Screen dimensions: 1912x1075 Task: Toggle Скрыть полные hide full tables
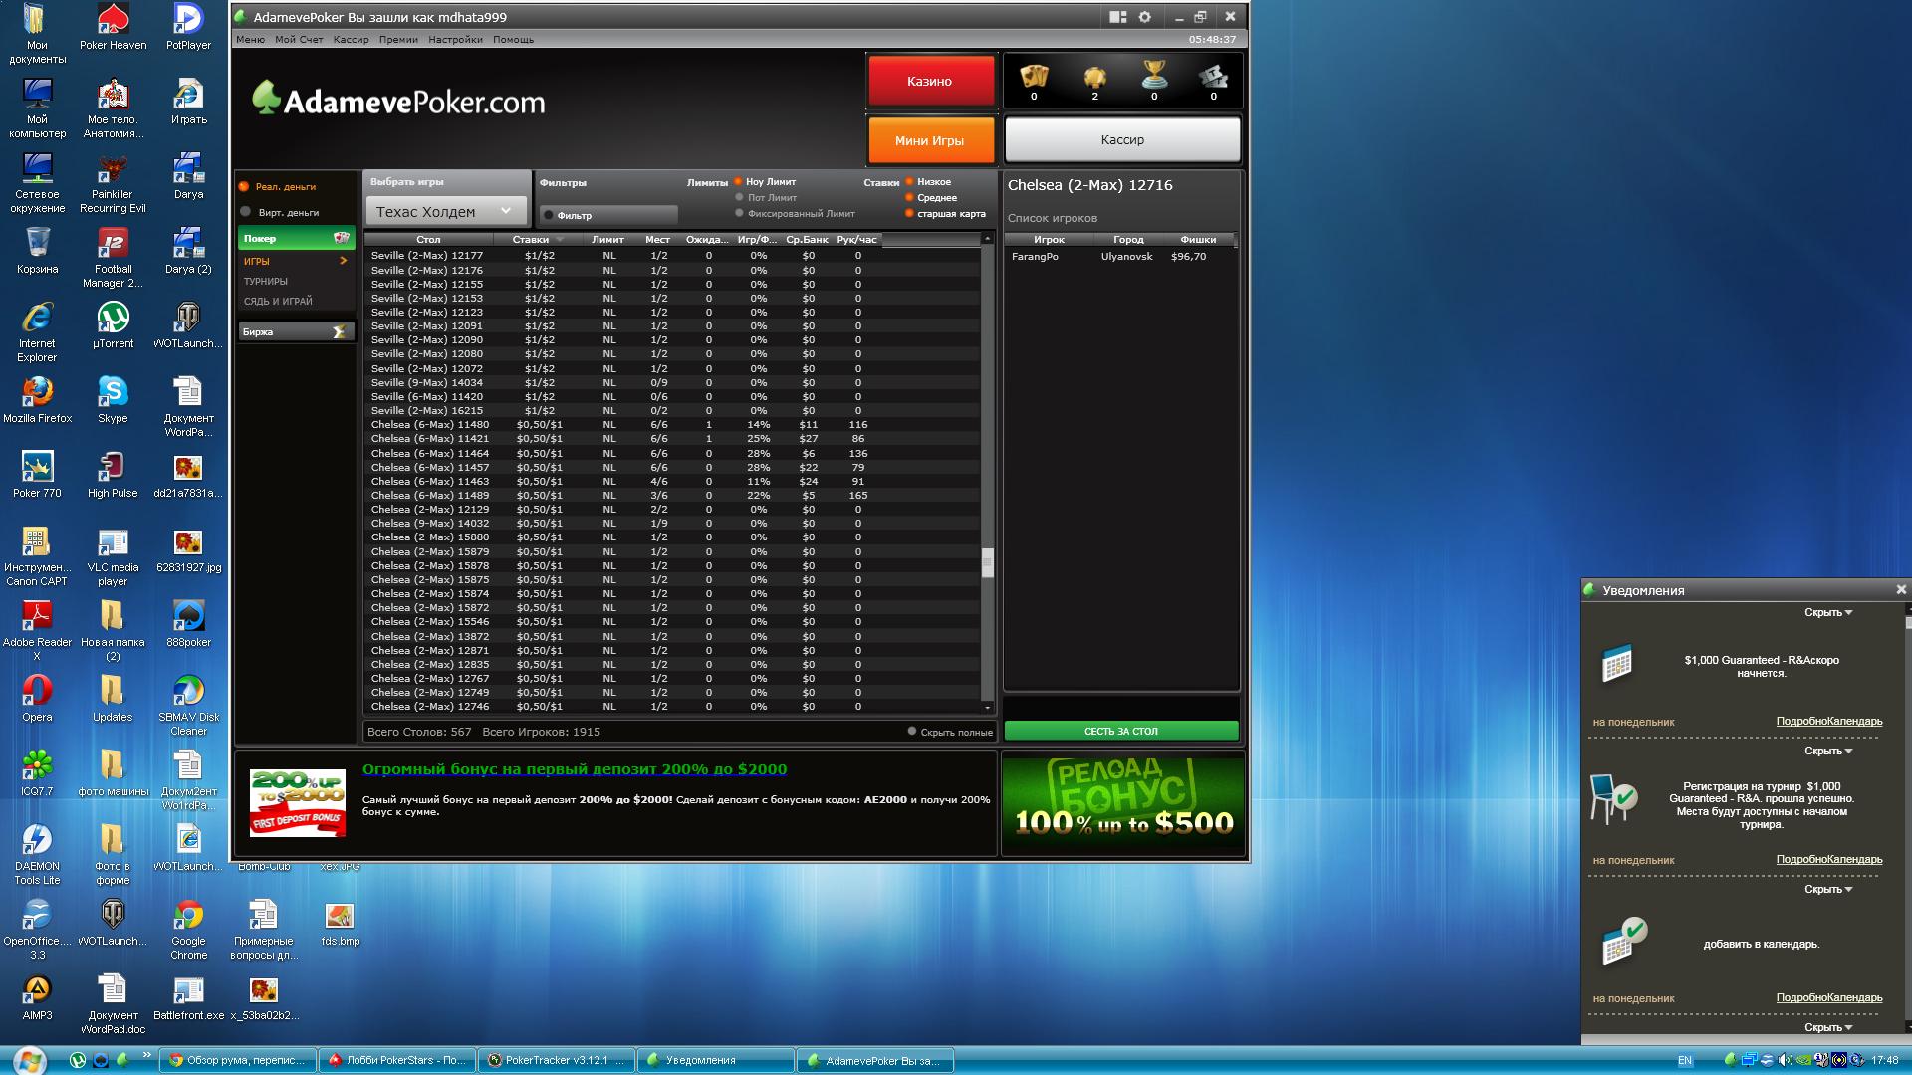pyautogui.click(x=911, y=731)
